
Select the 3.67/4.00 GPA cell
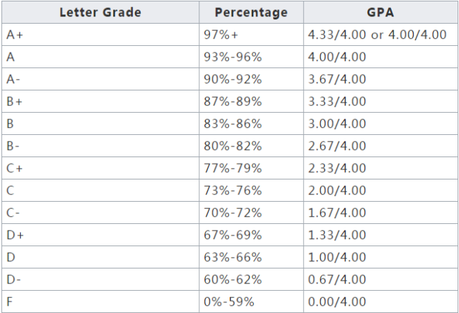(381, 79)
